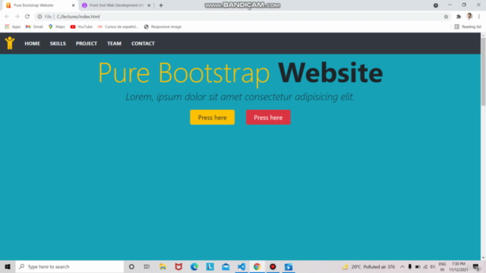
Task: Open the Extensions puzzle icon
Action: pyautogui.click(x=459, y=17)
